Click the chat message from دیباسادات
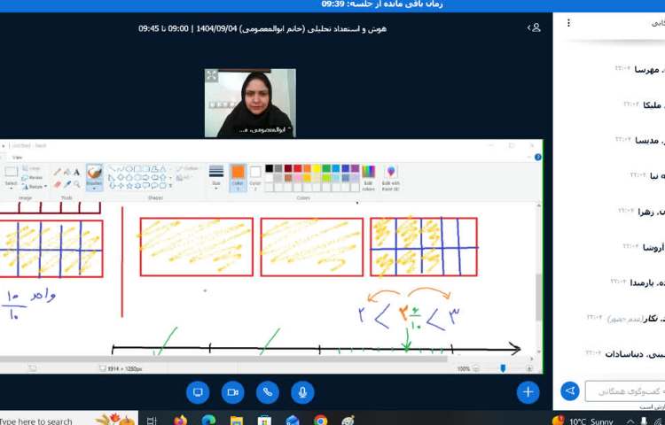This screenshot has height=425, width=665. (x=625, y=354)
